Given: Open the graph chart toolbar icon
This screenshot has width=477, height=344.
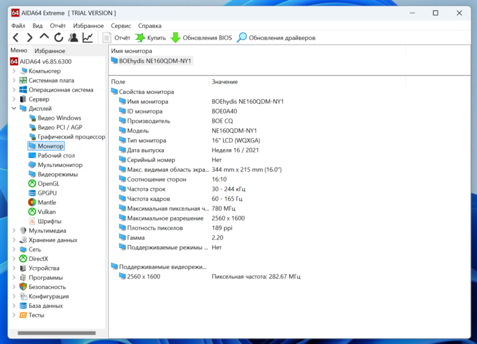Looking at the screenshot, I should 87,38.
